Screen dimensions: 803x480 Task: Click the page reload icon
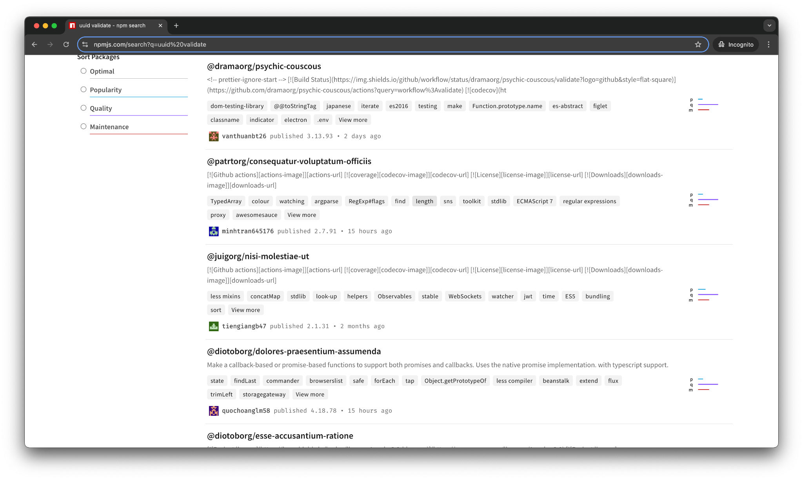66,44
